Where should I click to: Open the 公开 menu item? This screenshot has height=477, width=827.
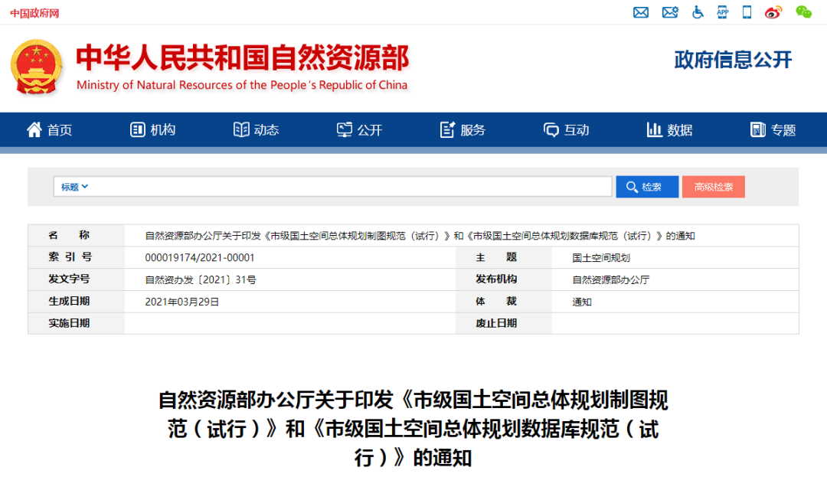click(x=370, y=130)
